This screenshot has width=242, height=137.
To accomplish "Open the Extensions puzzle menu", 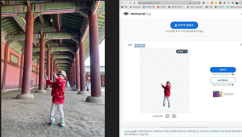I will click(224, 3).
